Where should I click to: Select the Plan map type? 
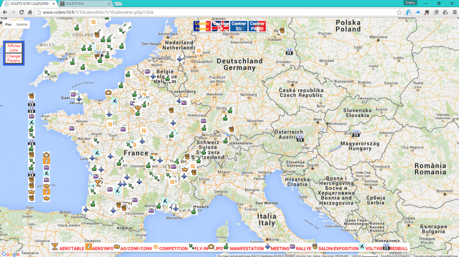[x=8, y=25]
